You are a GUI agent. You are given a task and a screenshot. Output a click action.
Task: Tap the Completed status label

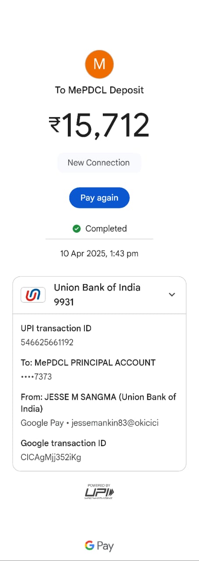tap(106, 228)
